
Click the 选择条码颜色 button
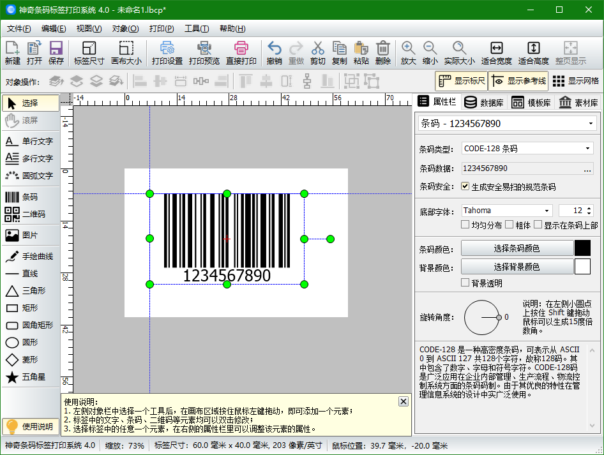[x=517, y=248]
